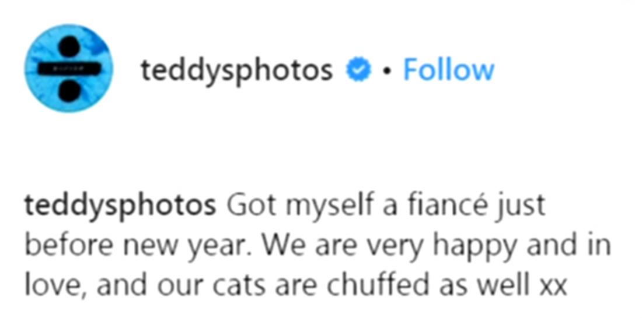Click the blue divide-symbol profile avatar
The height and width of the screenshot is (318, 642).
pos(69,68)
